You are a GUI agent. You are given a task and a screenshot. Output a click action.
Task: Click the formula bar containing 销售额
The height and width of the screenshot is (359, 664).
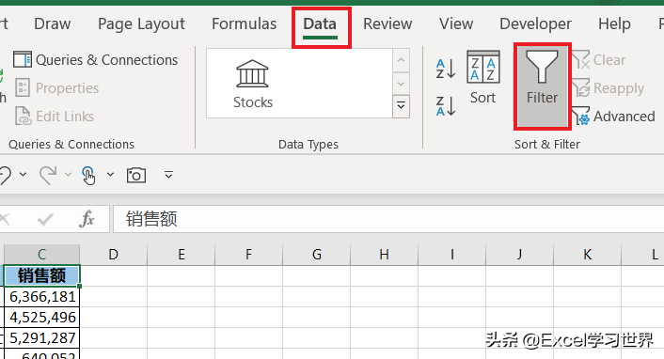(388, 219)
